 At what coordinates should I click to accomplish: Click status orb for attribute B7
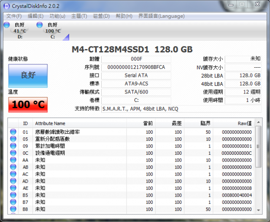tap(13, 202)
